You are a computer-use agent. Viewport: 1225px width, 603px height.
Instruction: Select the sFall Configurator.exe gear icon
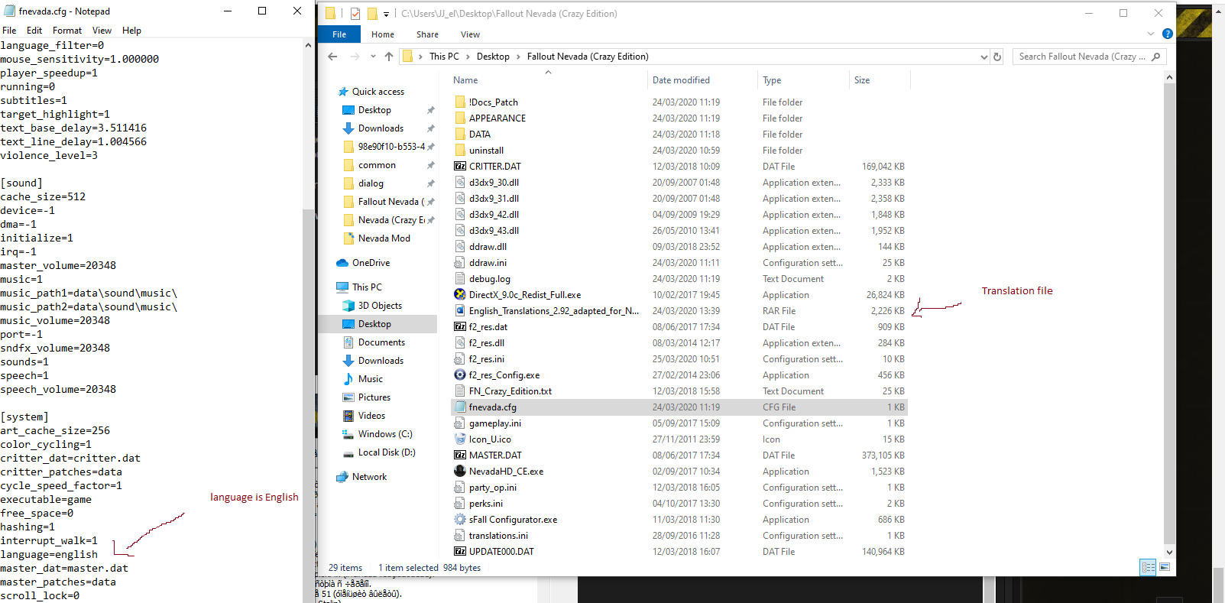(460, 519)
